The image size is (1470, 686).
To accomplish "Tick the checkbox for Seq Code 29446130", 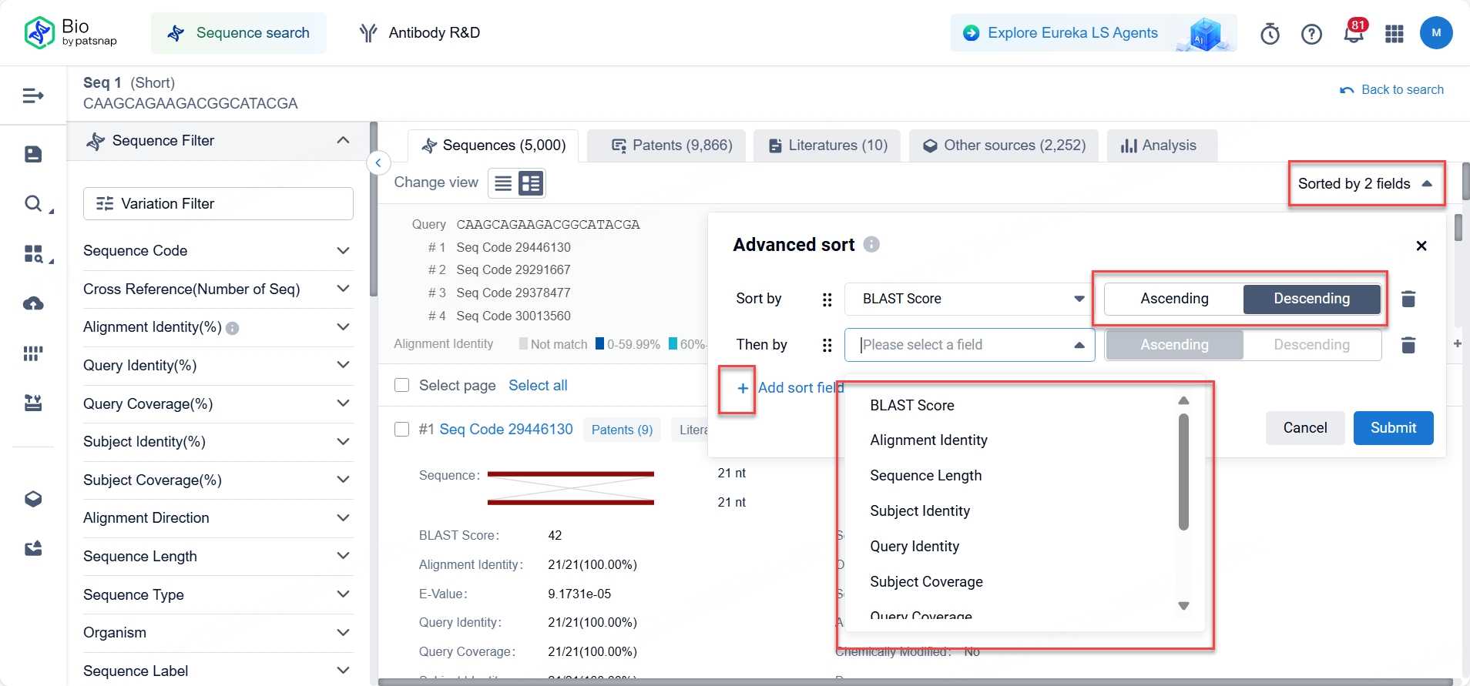I will [401, 430].
